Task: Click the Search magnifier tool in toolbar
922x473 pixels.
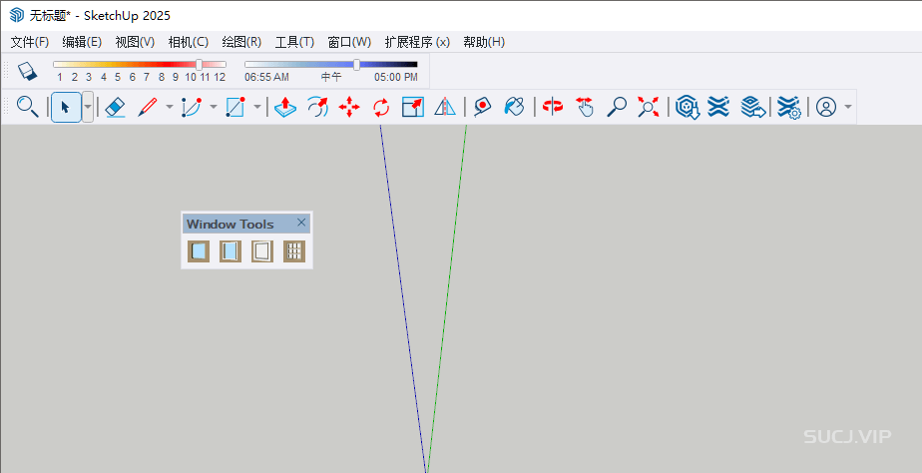Action: pos(27,107)
